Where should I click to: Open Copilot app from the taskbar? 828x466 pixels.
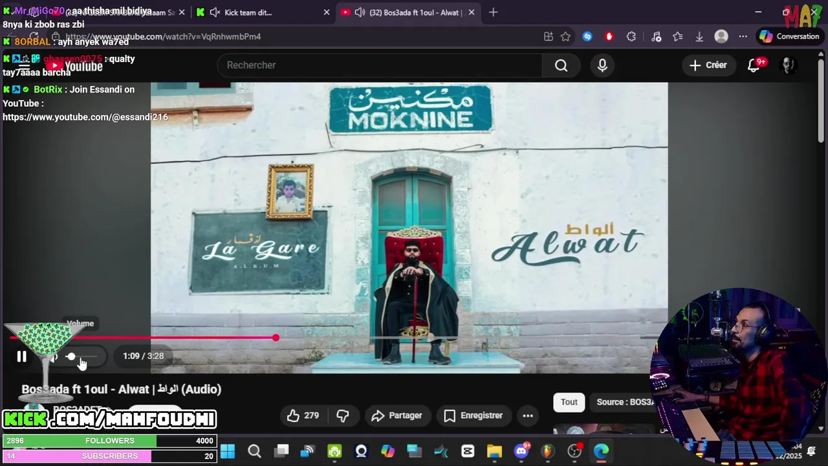[x=387, y=451]
